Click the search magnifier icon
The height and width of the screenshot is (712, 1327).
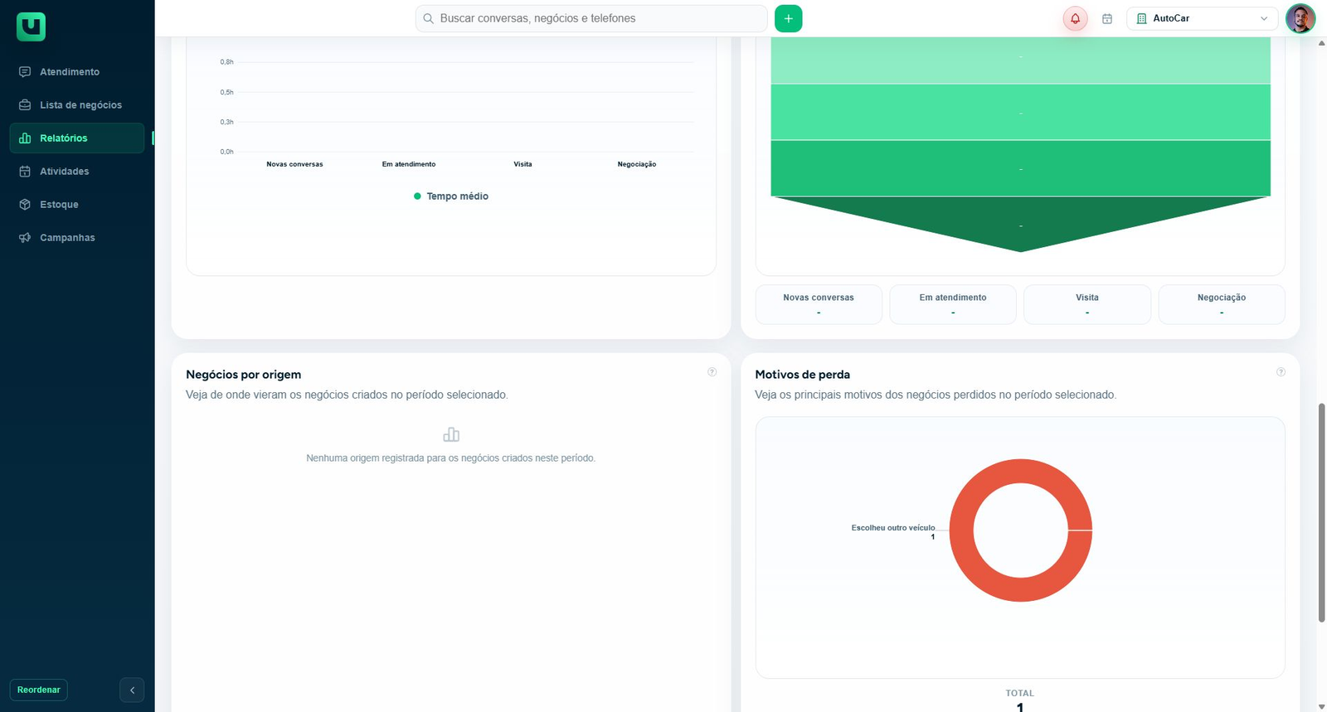point(429,18)
